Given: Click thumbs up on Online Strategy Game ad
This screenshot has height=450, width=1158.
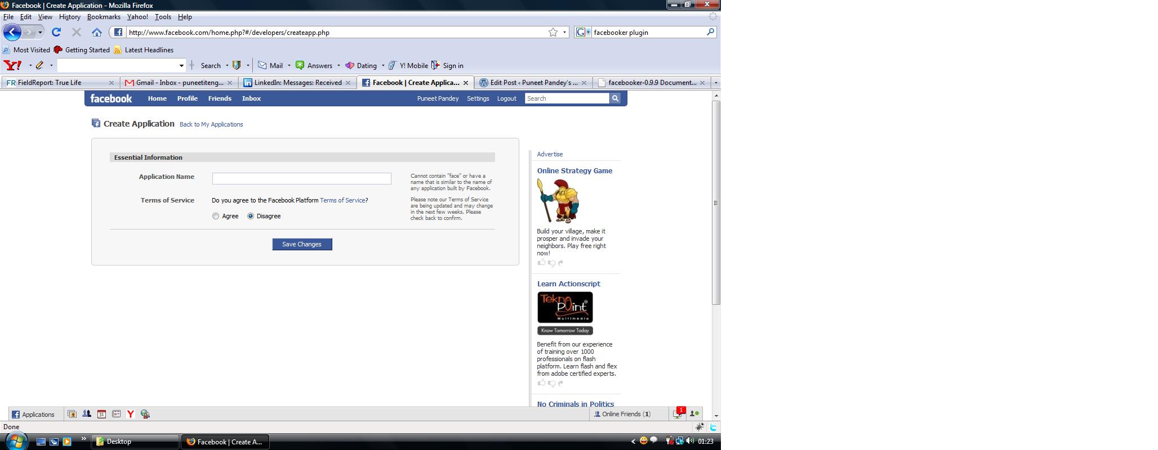Looking at the screenshot, I should pos(541,263).
